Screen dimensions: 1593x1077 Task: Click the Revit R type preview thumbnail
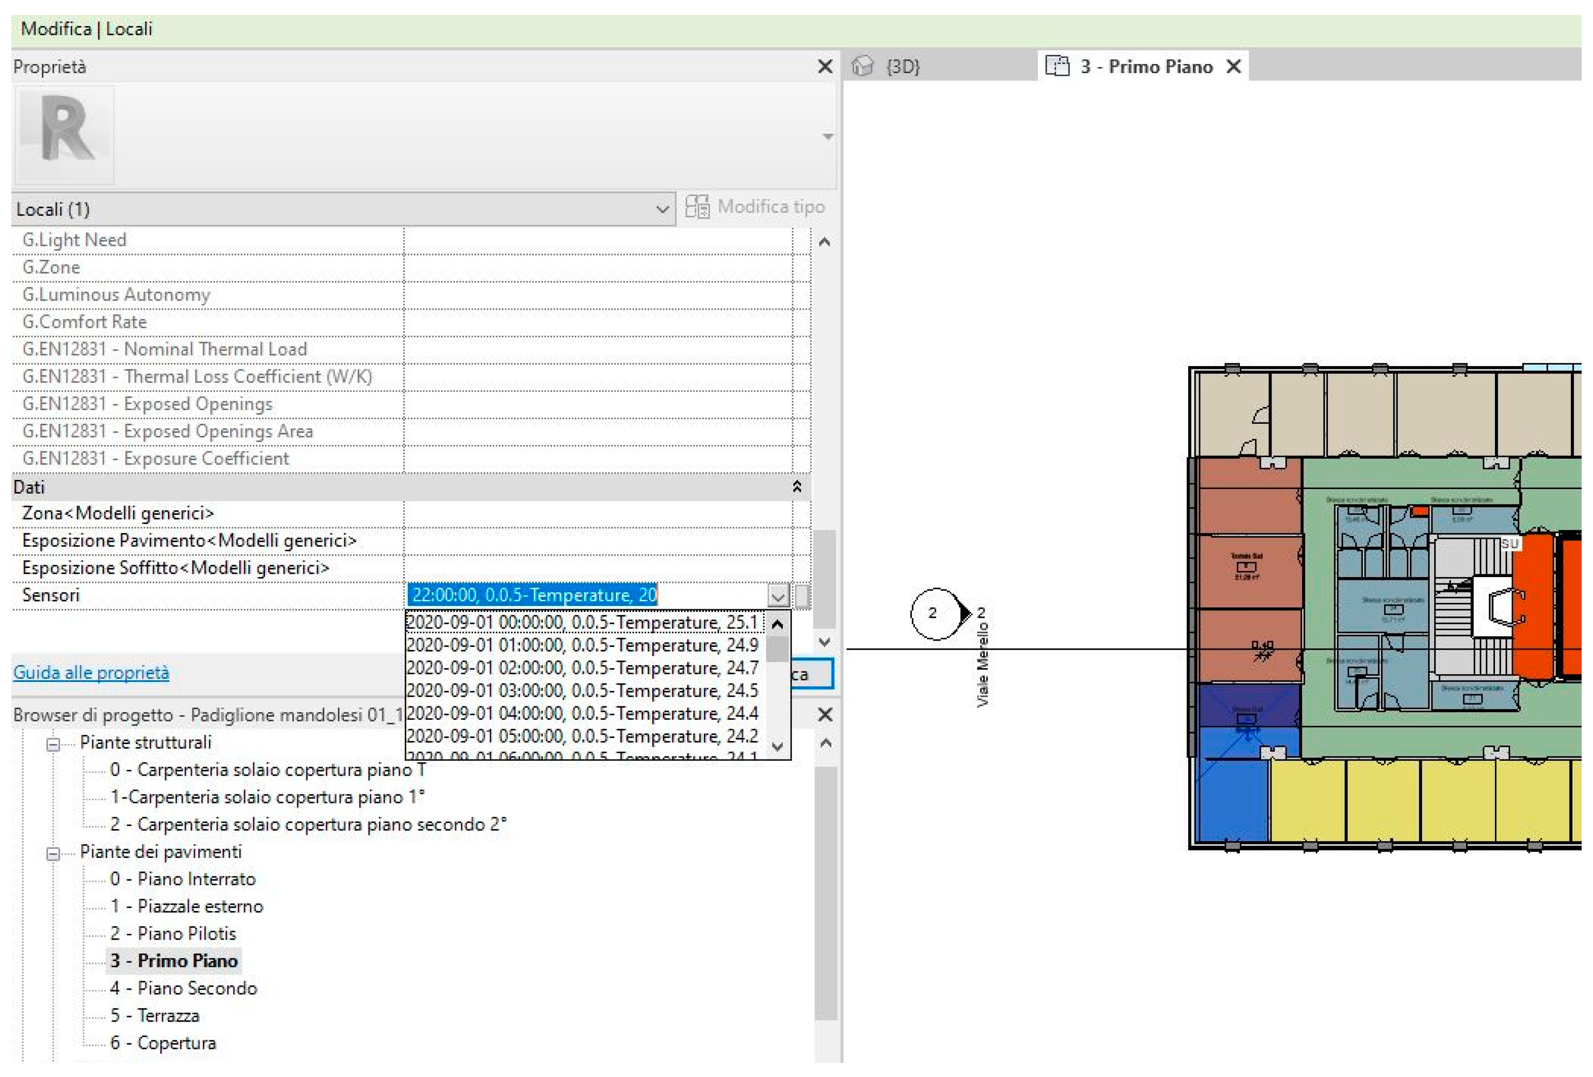click(64, 134)
